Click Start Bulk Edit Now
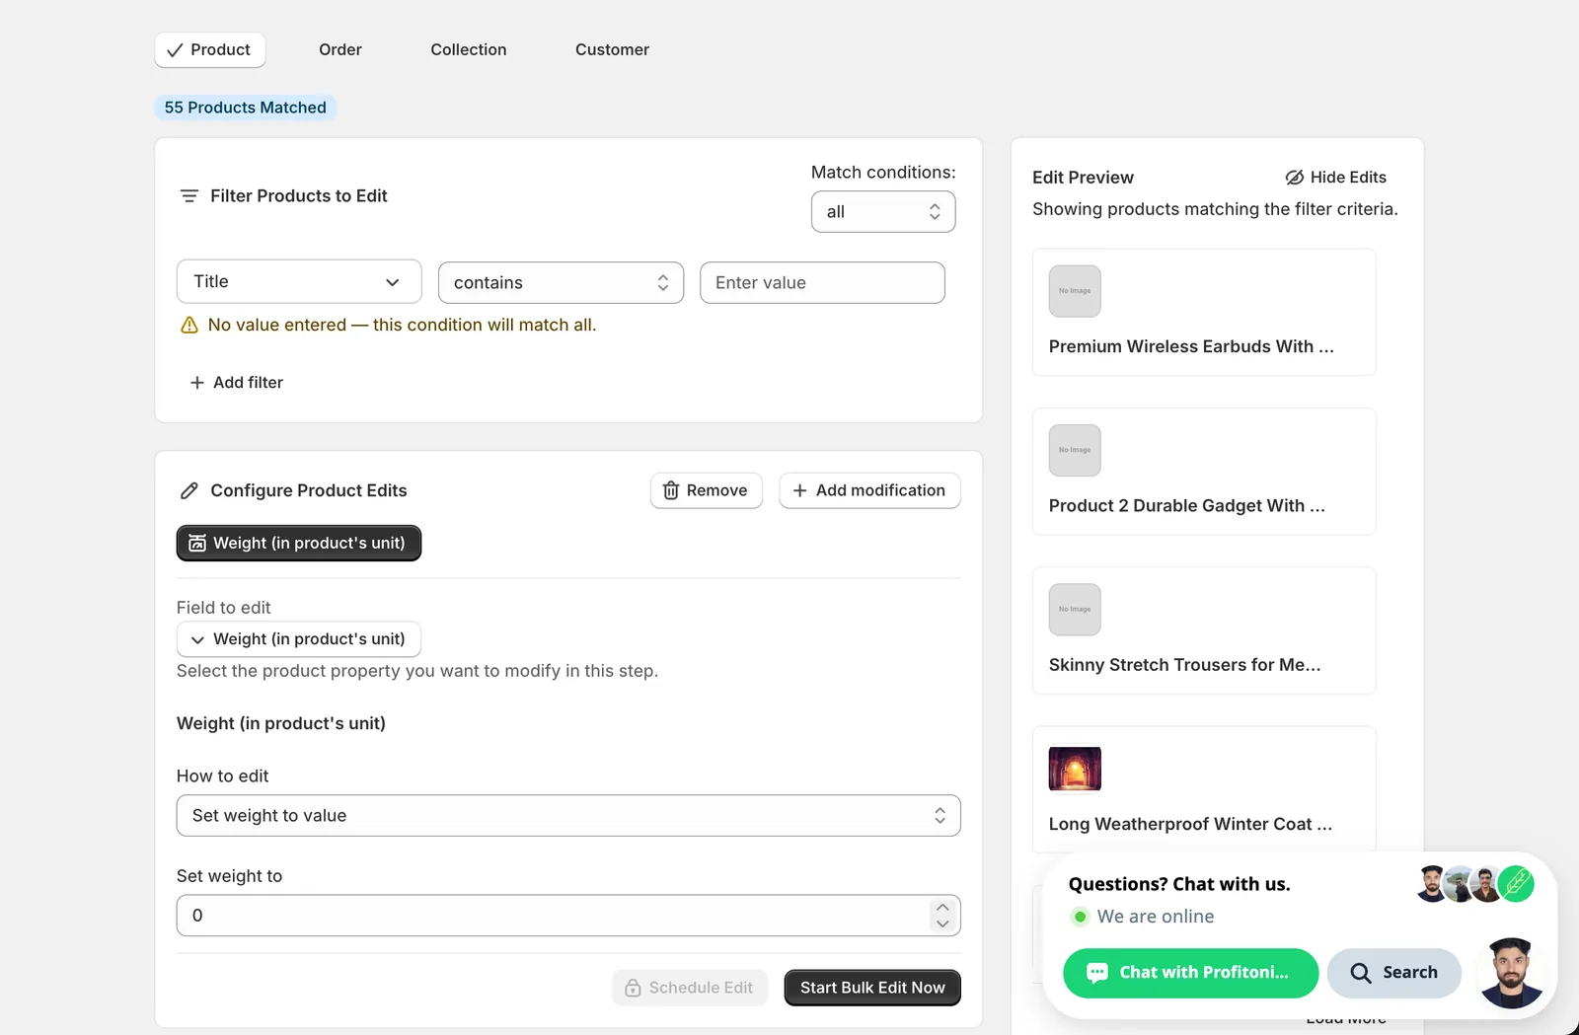Screen dimensions: 1579x1035 pyautogui.click(x=872, y=988)
